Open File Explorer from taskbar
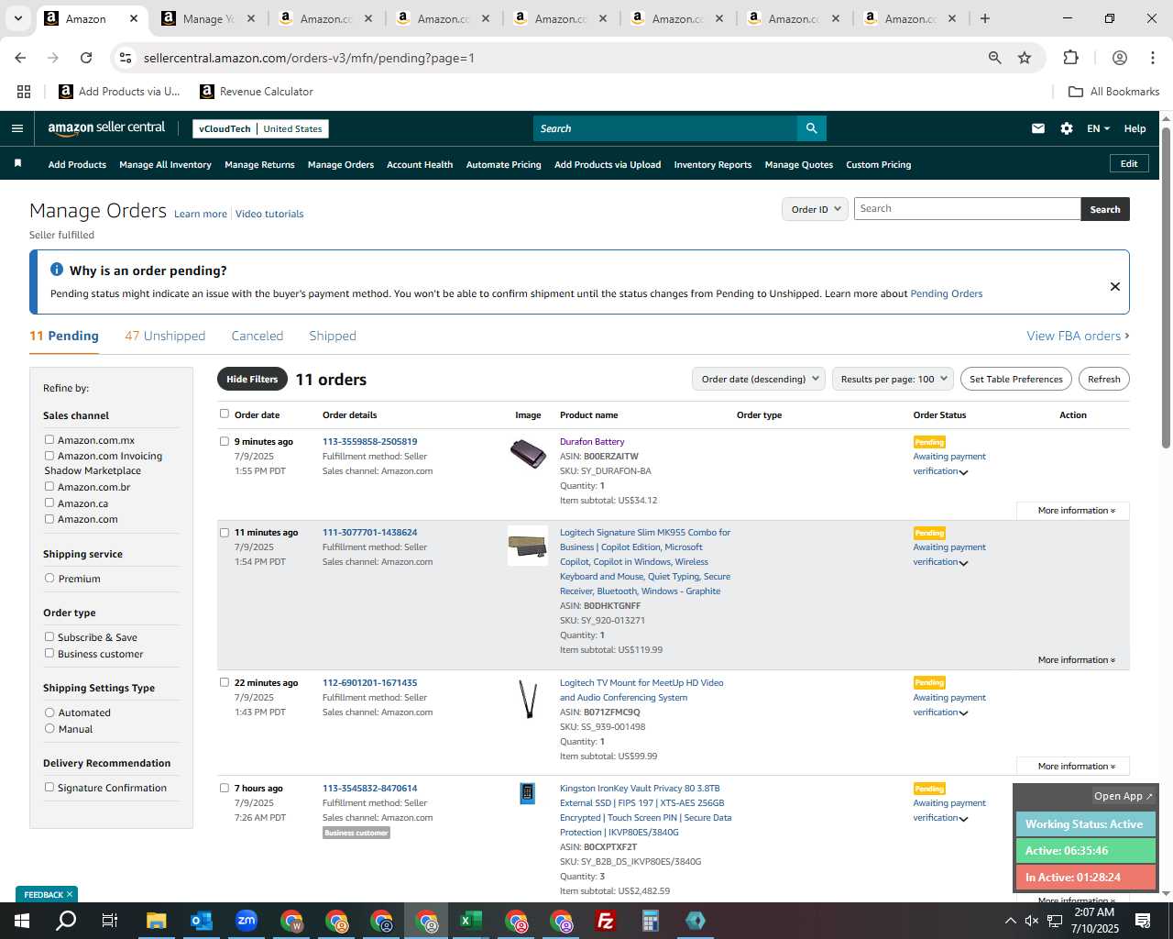Image resolution: width=1173 pixels, height=939 pixels. [x=156, y=921]
